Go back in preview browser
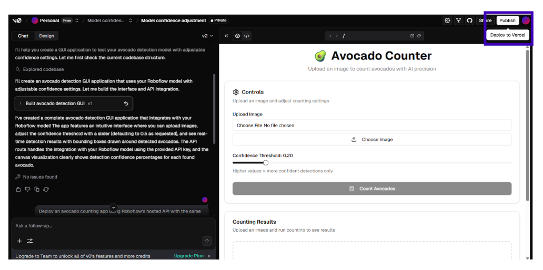 (330, 36)
